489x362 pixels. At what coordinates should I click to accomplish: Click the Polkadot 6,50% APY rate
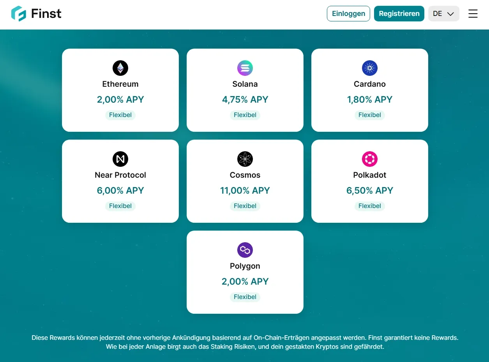370,191
